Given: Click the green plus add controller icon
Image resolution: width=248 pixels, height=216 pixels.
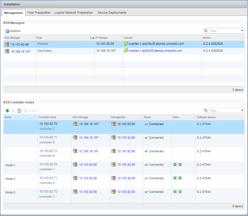Looking at the screenshot, I should point(7,111).
